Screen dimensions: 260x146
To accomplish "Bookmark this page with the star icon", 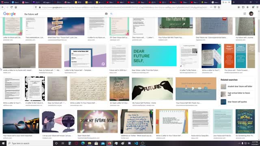I will [219, 7].
